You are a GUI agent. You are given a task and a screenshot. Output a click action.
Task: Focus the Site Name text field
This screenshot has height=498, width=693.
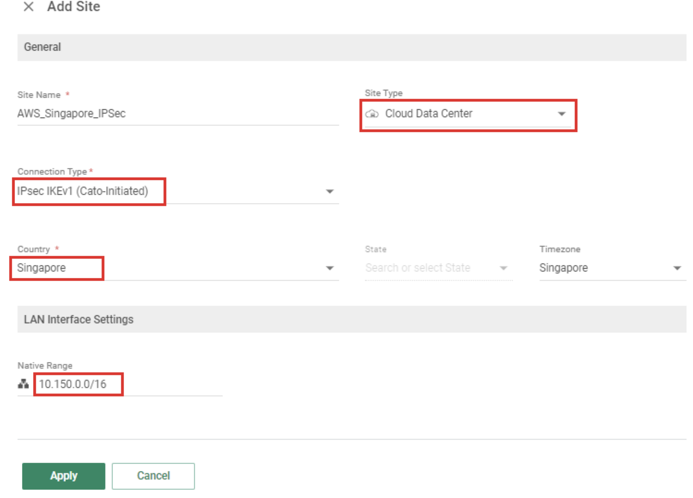pos(178,114)
